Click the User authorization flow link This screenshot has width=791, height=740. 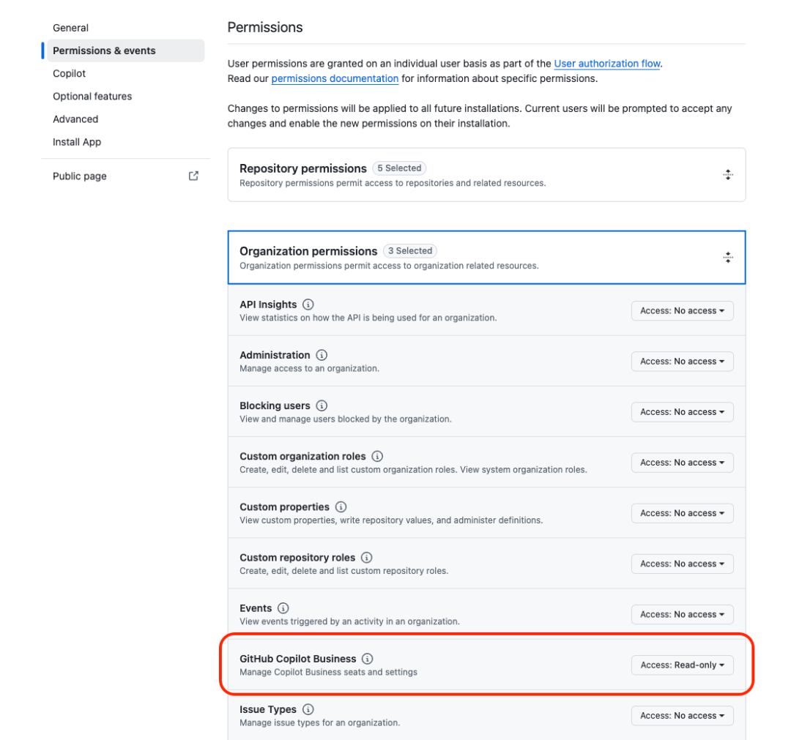click(x=606, y=63)
